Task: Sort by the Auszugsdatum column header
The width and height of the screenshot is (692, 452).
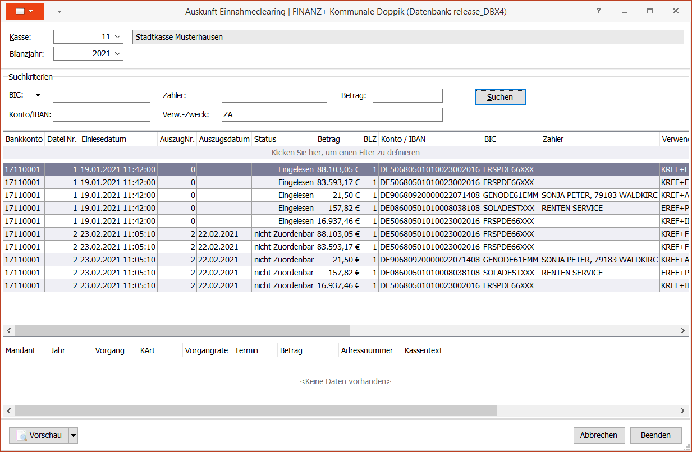Action: (x=224, y=139)
